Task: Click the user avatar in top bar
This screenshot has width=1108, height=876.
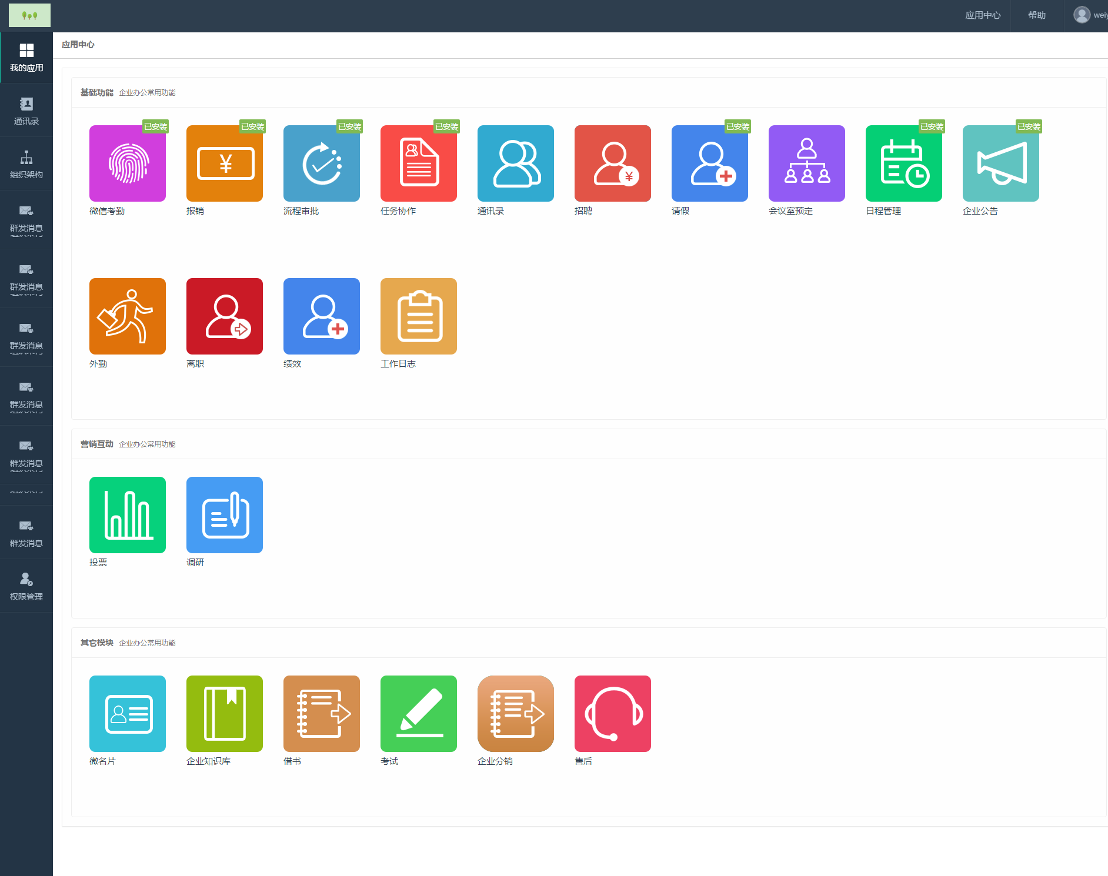Action: point(1082,15)
